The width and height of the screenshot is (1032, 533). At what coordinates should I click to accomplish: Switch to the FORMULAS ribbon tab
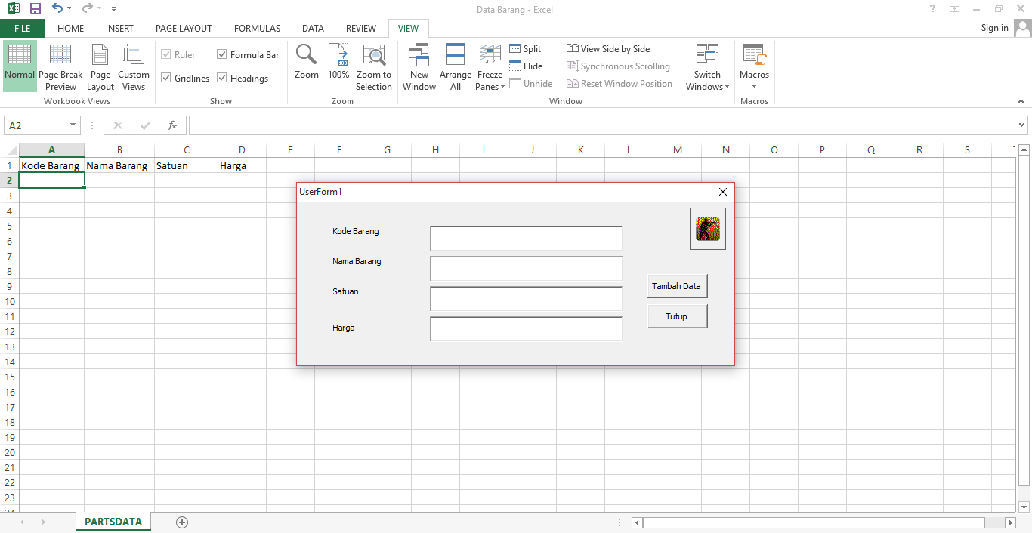pyautogui.click(x=257, y=28)
